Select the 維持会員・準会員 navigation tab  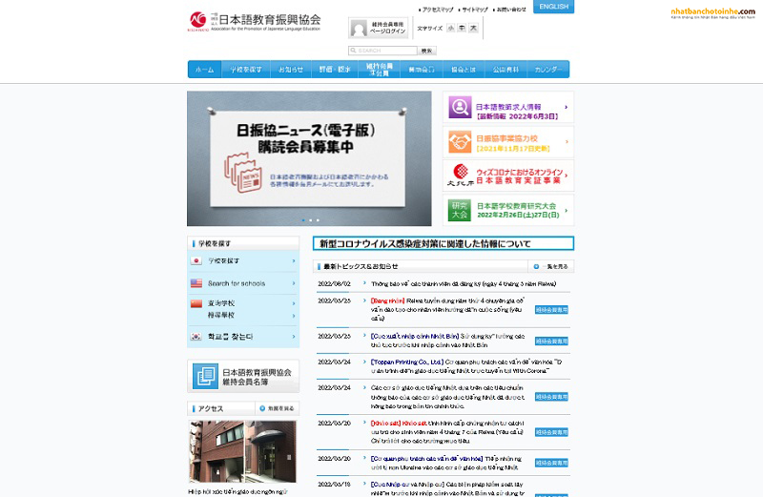[x=380, y=69]
